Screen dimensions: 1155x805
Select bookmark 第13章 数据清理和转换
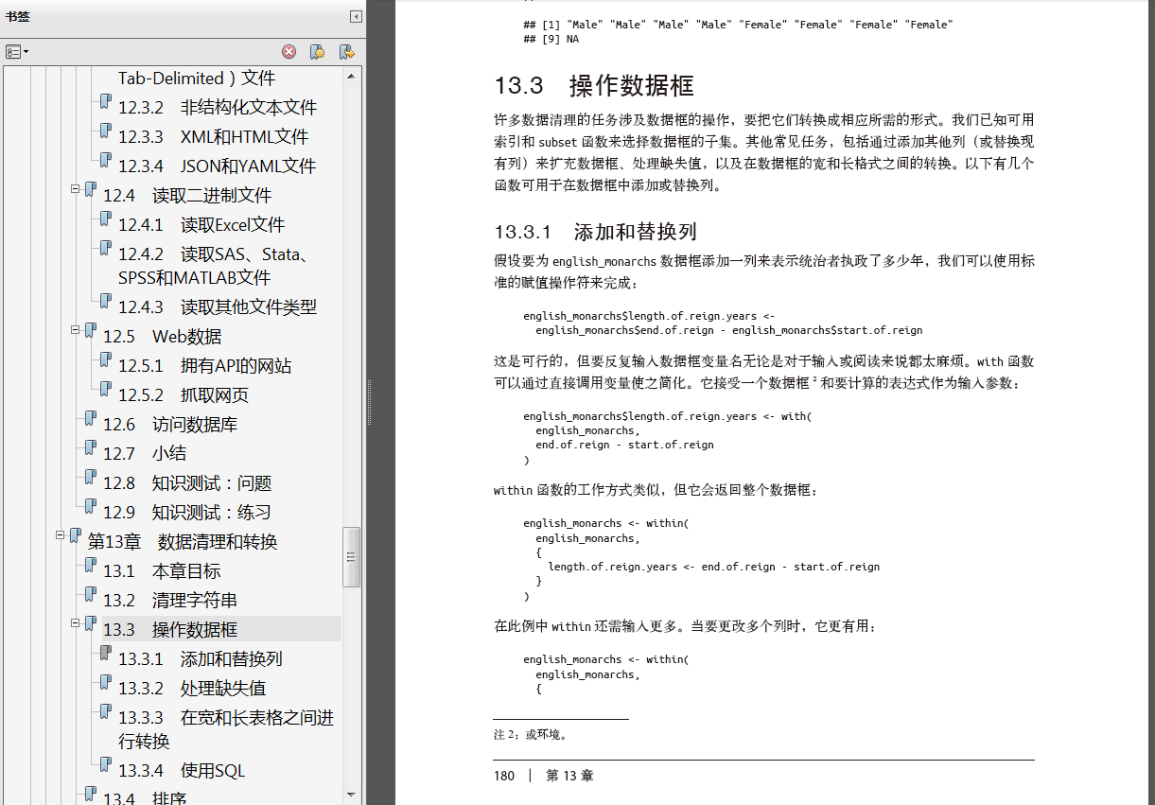[x=183, y=542]
